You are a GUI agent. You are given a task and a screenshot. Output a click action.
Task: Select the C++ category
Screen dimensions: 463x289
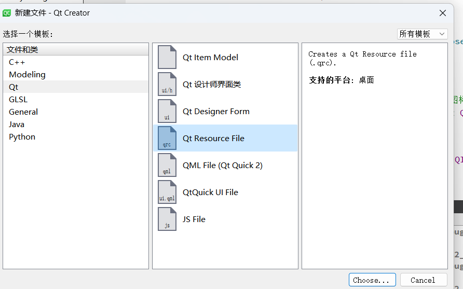pyautogui.click(x=17, y=62)
